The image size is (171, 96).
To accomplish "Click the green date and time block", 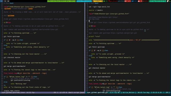I will [157, 1].
